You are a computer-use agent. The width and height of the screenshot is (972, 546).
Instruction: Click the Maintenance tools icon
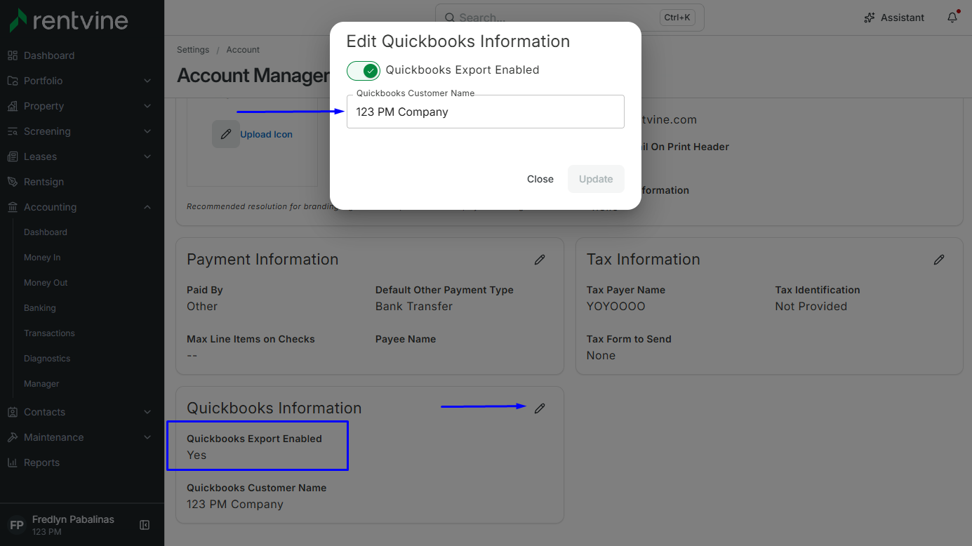point(13,437)
